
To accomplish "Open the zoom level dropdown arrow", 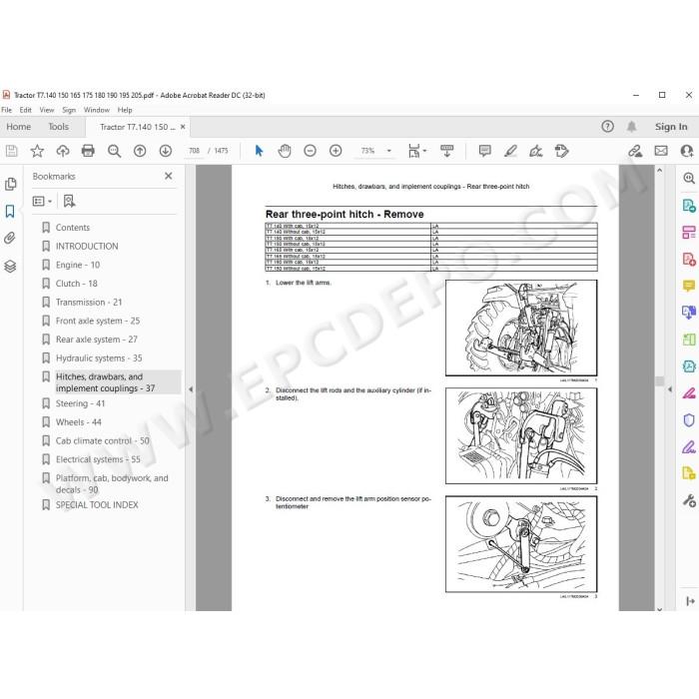I will [389, 151].
